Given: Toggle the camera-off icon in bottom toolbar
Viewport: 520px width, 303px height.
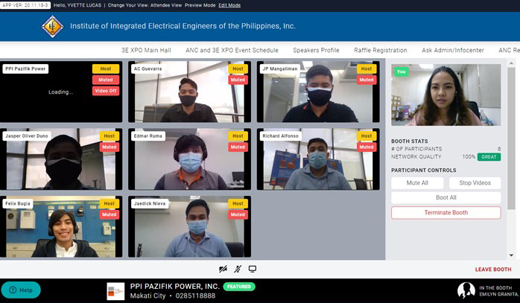Looking at the screenshot, I should tap(223, 269).
